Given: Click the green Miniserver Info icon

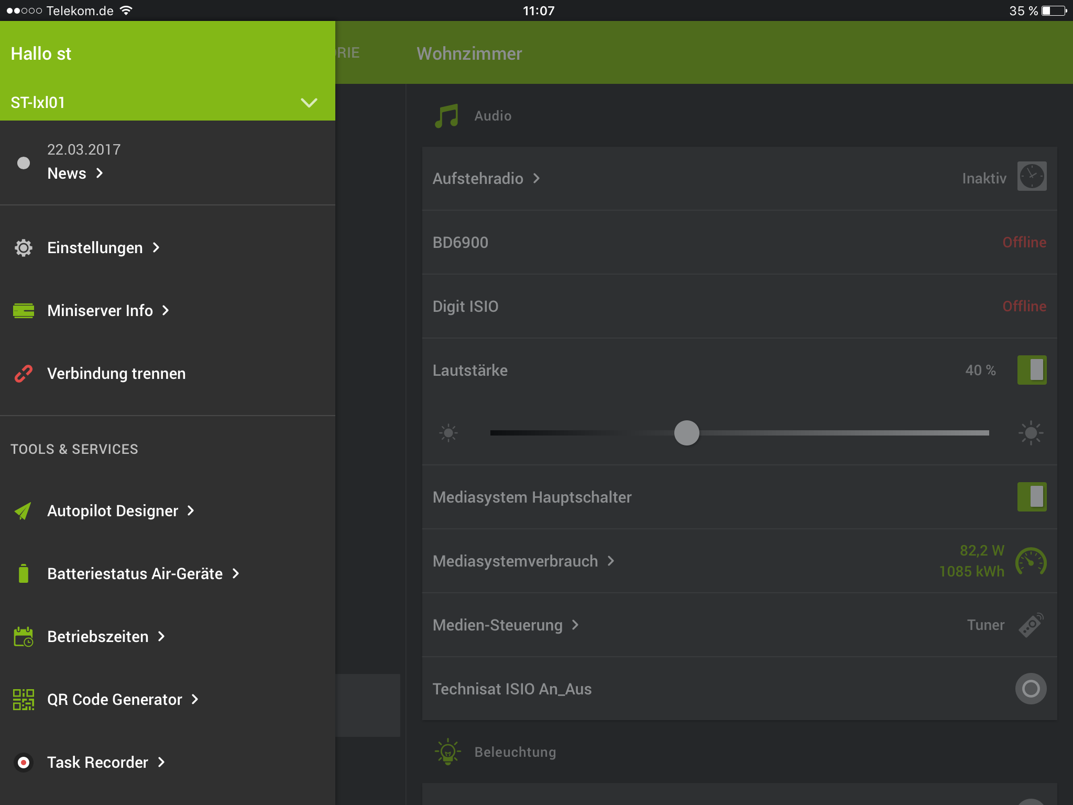Looking at the screenshot, I should pos(24,311).
